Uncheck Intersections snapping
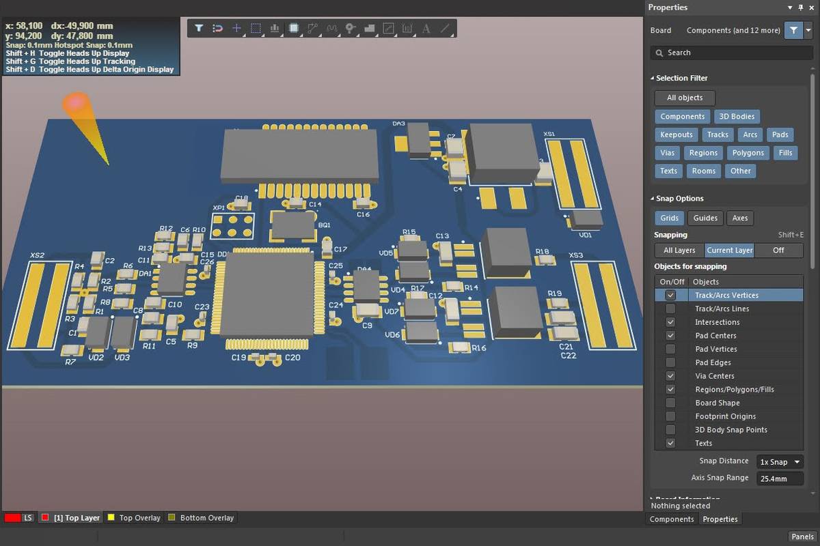 [670, 322]
